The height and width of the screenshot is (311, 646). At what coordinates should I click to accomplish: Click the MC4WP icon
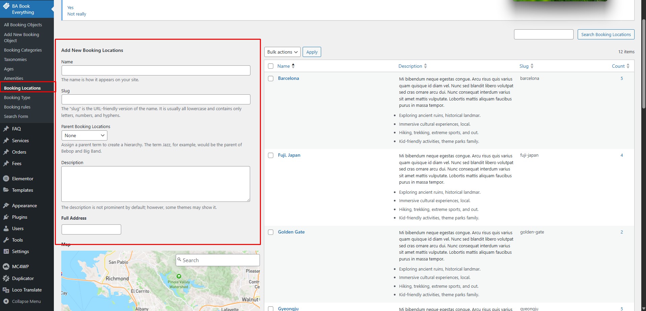click(6, 267)
